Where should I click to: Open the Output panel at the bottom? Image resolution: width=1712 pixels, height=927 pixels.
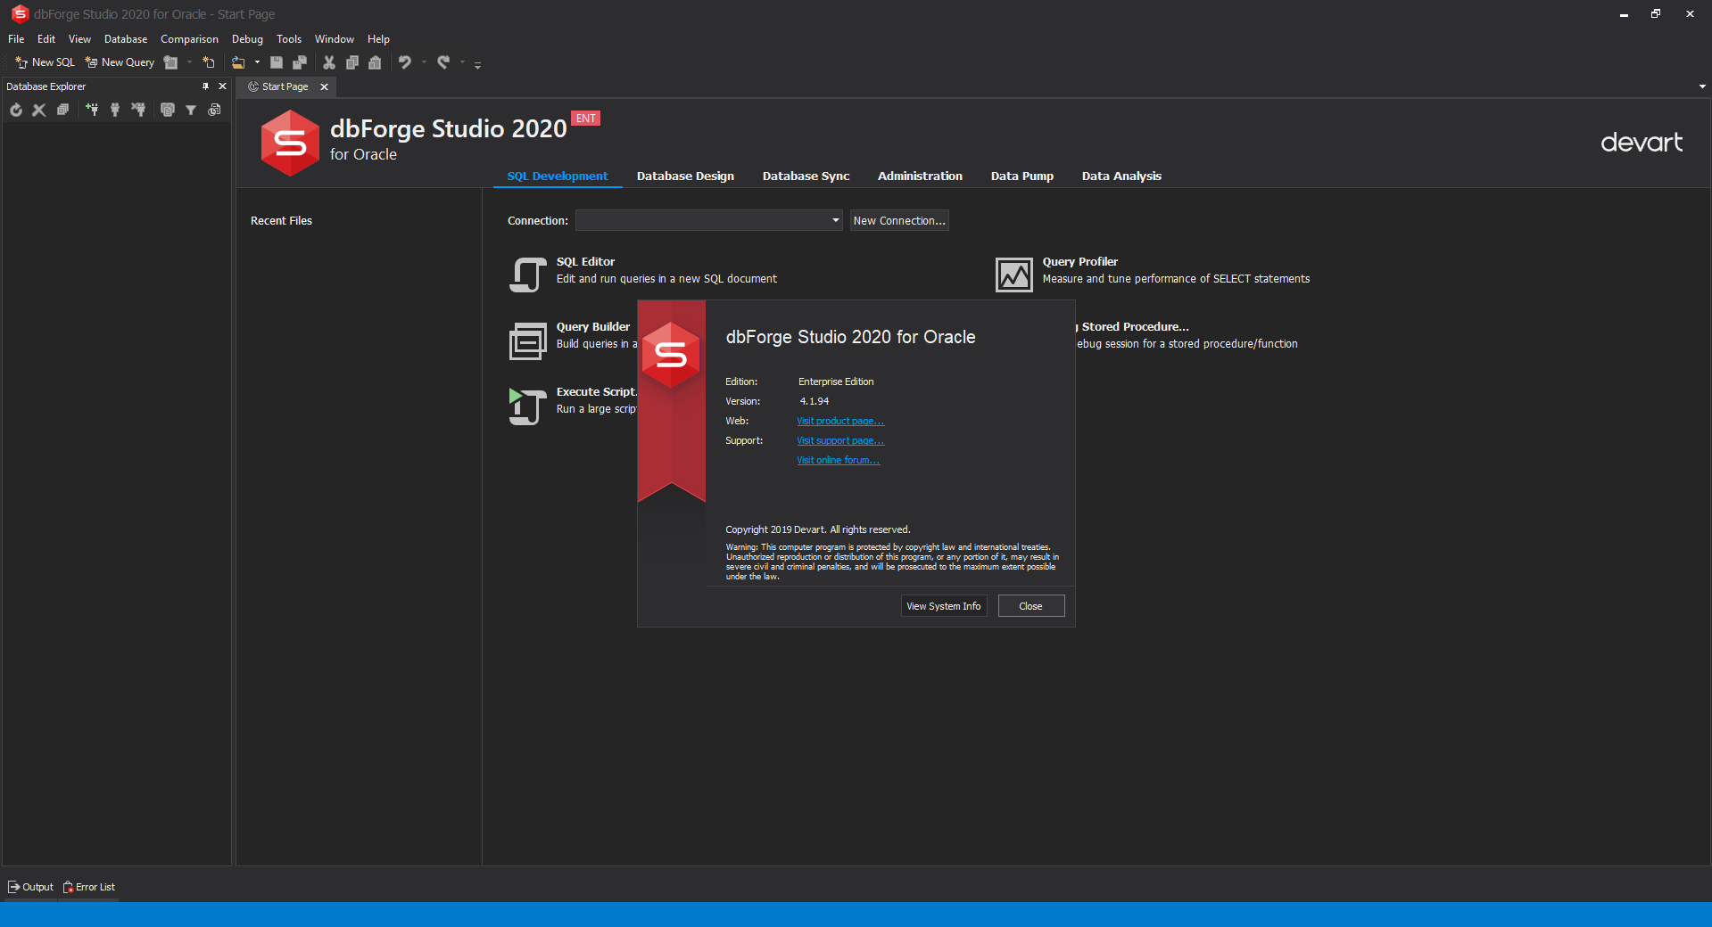[x=31, y=887]
